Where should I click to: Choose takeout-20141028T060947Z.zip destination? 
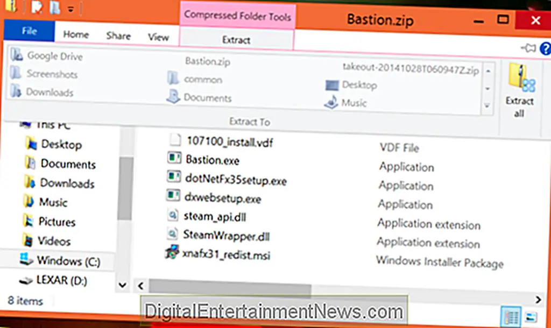[411, 68]
